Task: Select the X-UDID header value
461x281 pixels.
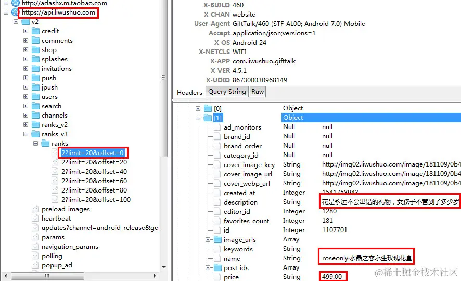Action: click(260, 80)
